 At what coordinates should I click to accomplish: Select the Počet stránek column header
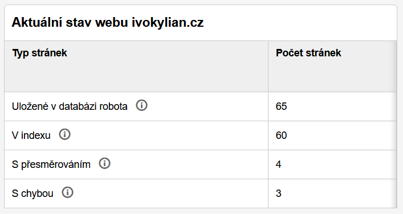(x=308, y=53)
